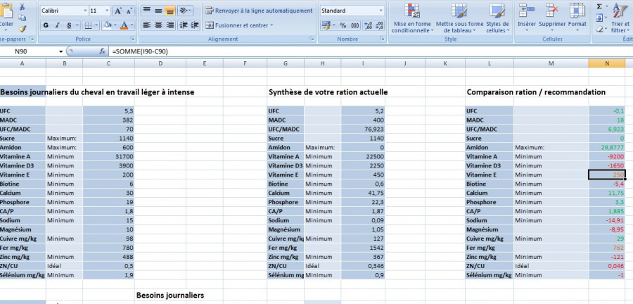Click Supprimer cells button

[x=552, y=18]
